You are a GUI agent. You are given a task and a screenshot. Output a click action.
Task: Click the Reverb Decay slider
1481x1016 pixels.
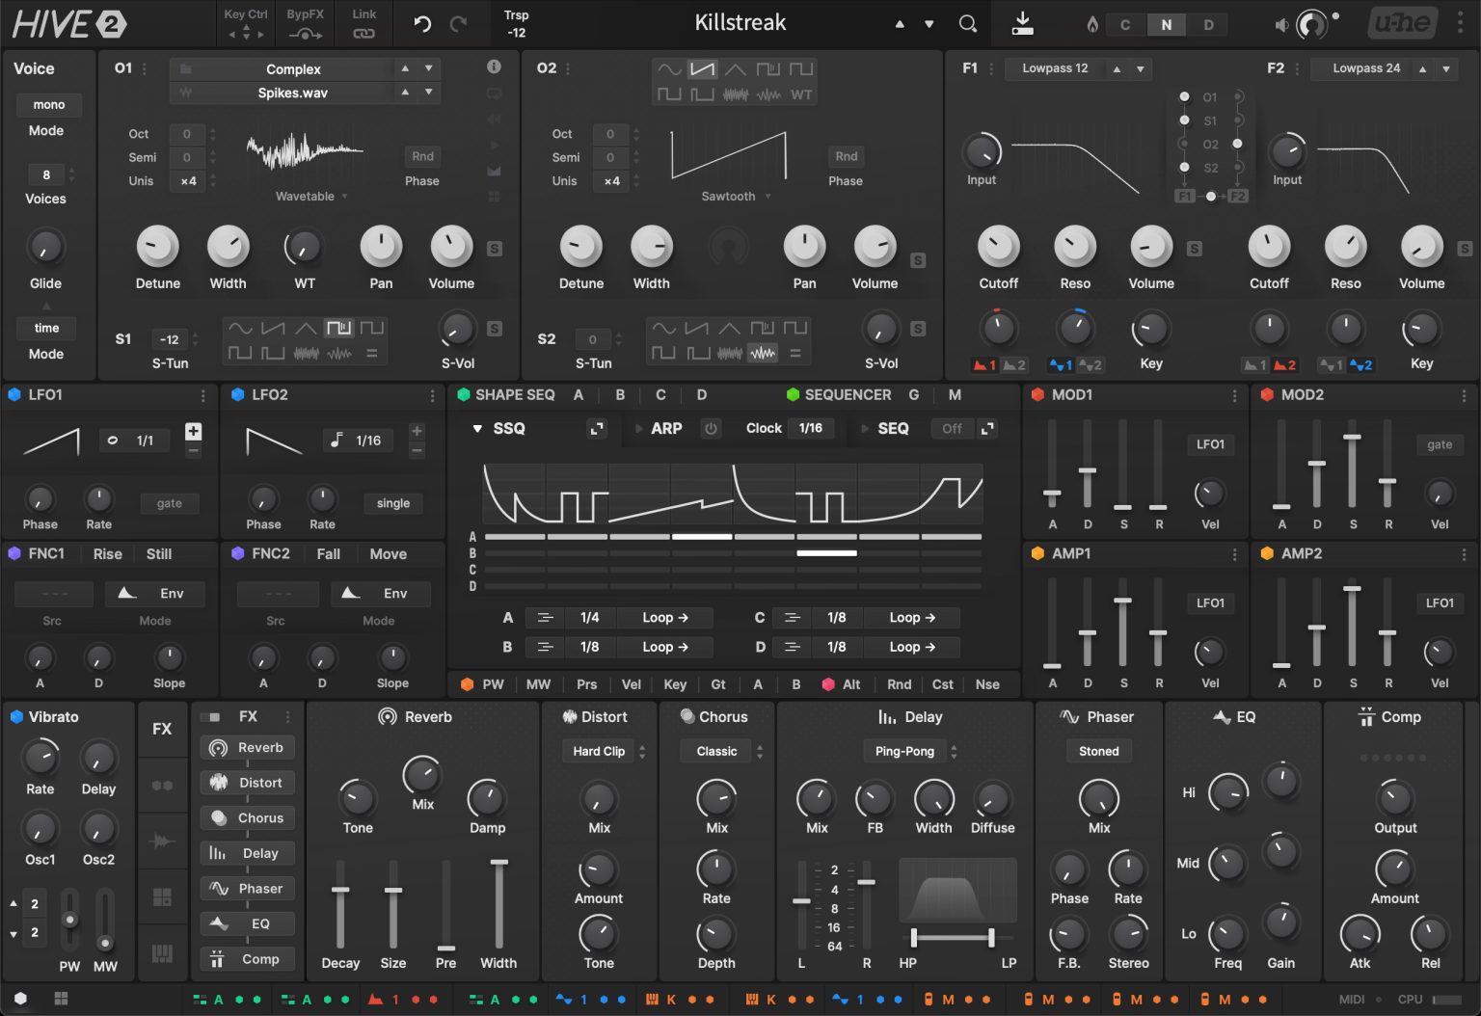click(x=340, y=891)
